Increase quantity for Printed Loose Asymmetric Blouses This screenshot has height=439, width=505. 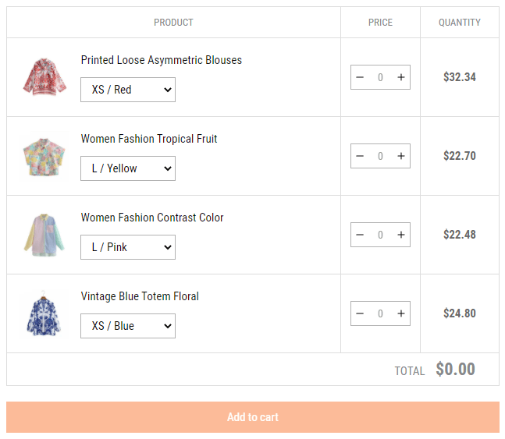401,77
